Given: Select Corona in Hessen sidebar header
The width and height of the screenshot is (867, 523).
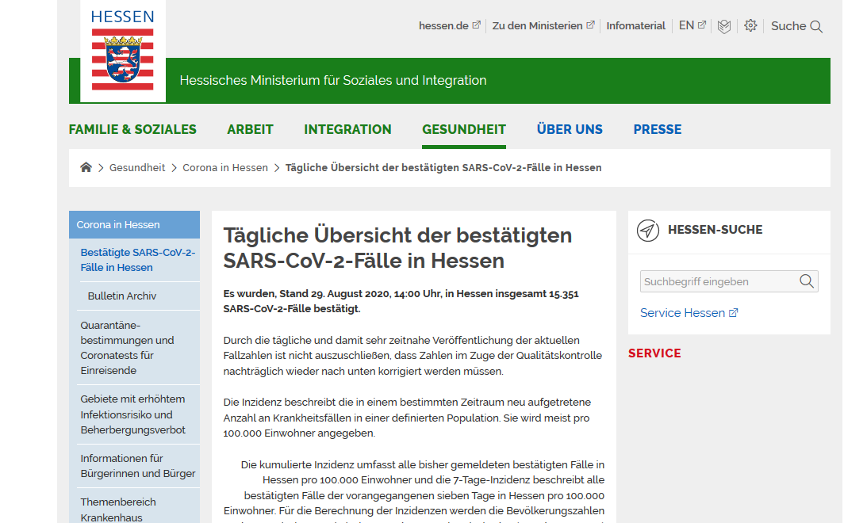Looking at the screenshot, I should [x=134, y=225].
